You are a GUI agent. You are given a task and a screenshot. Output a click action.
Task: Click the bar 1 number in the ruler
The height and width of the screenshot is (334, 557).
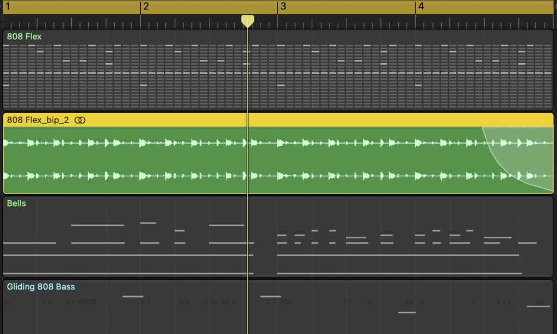[8, 7]
